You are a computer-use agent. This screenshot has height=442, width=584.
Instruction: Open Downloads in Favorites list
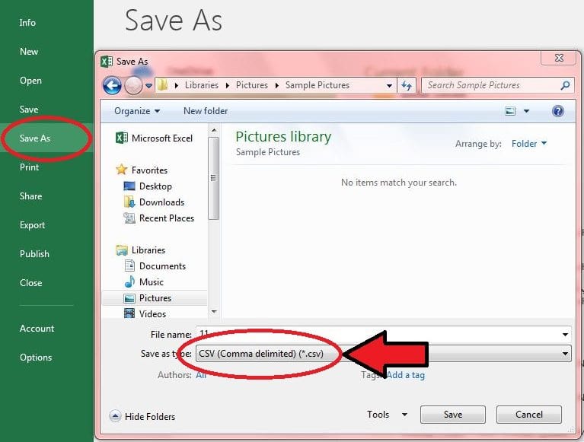(x=161, y=202)
